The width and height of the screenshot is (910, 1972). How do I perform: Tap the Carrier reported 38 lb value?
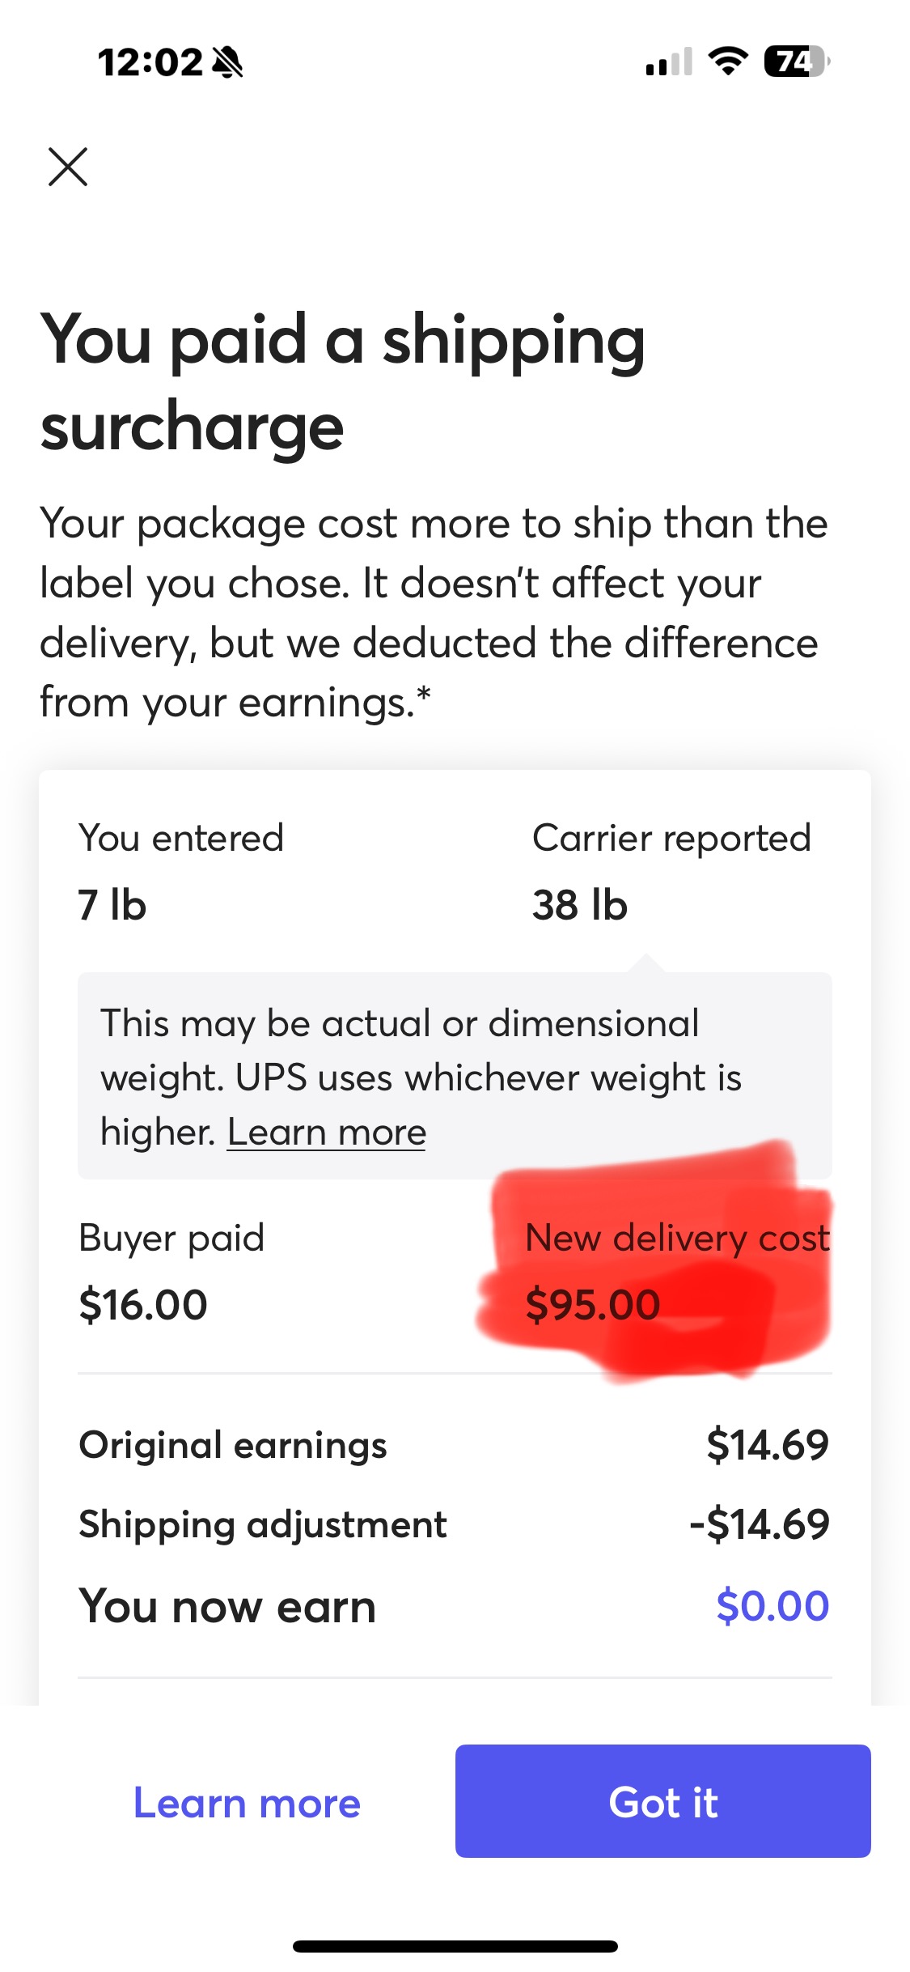[x=579, y=905]
